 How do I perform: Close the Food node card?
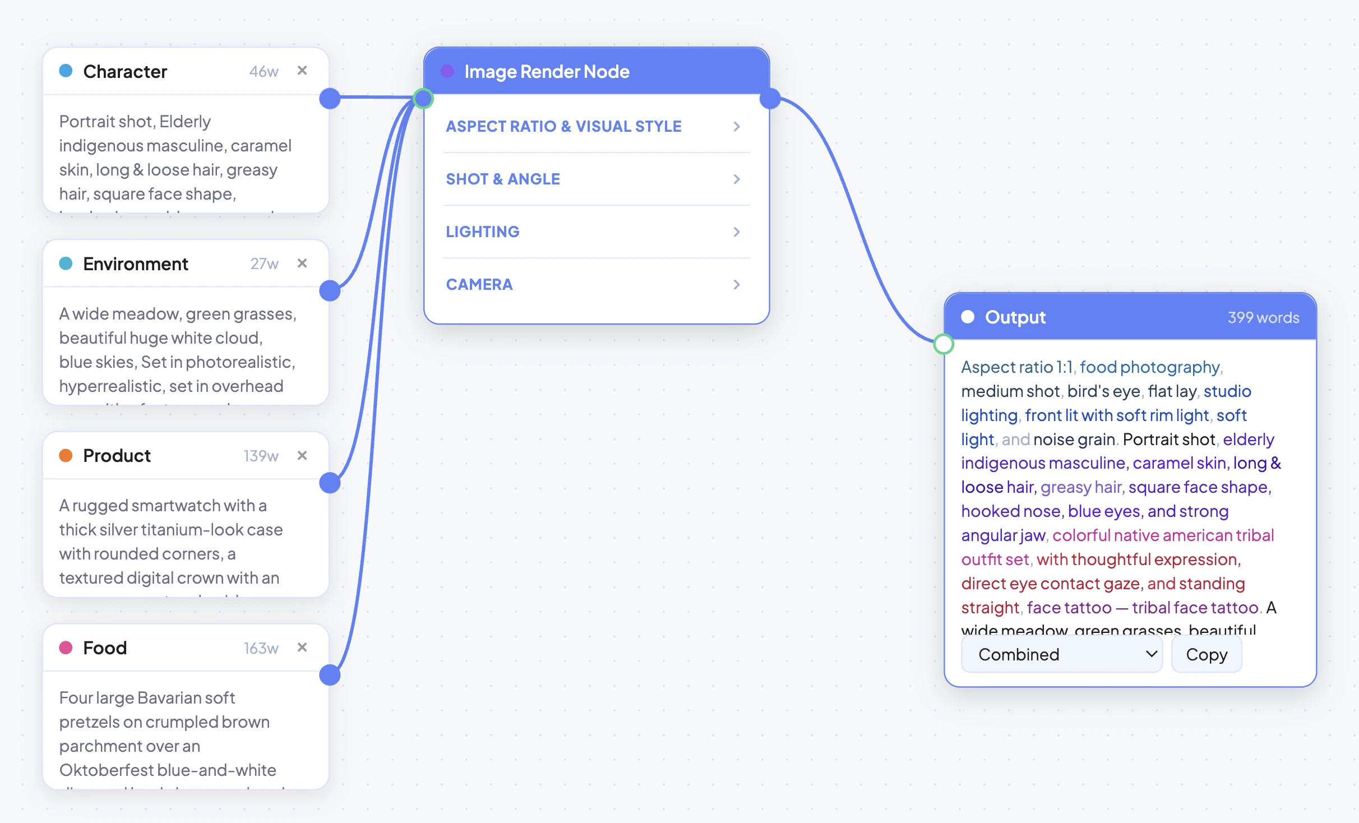(302, 648)
